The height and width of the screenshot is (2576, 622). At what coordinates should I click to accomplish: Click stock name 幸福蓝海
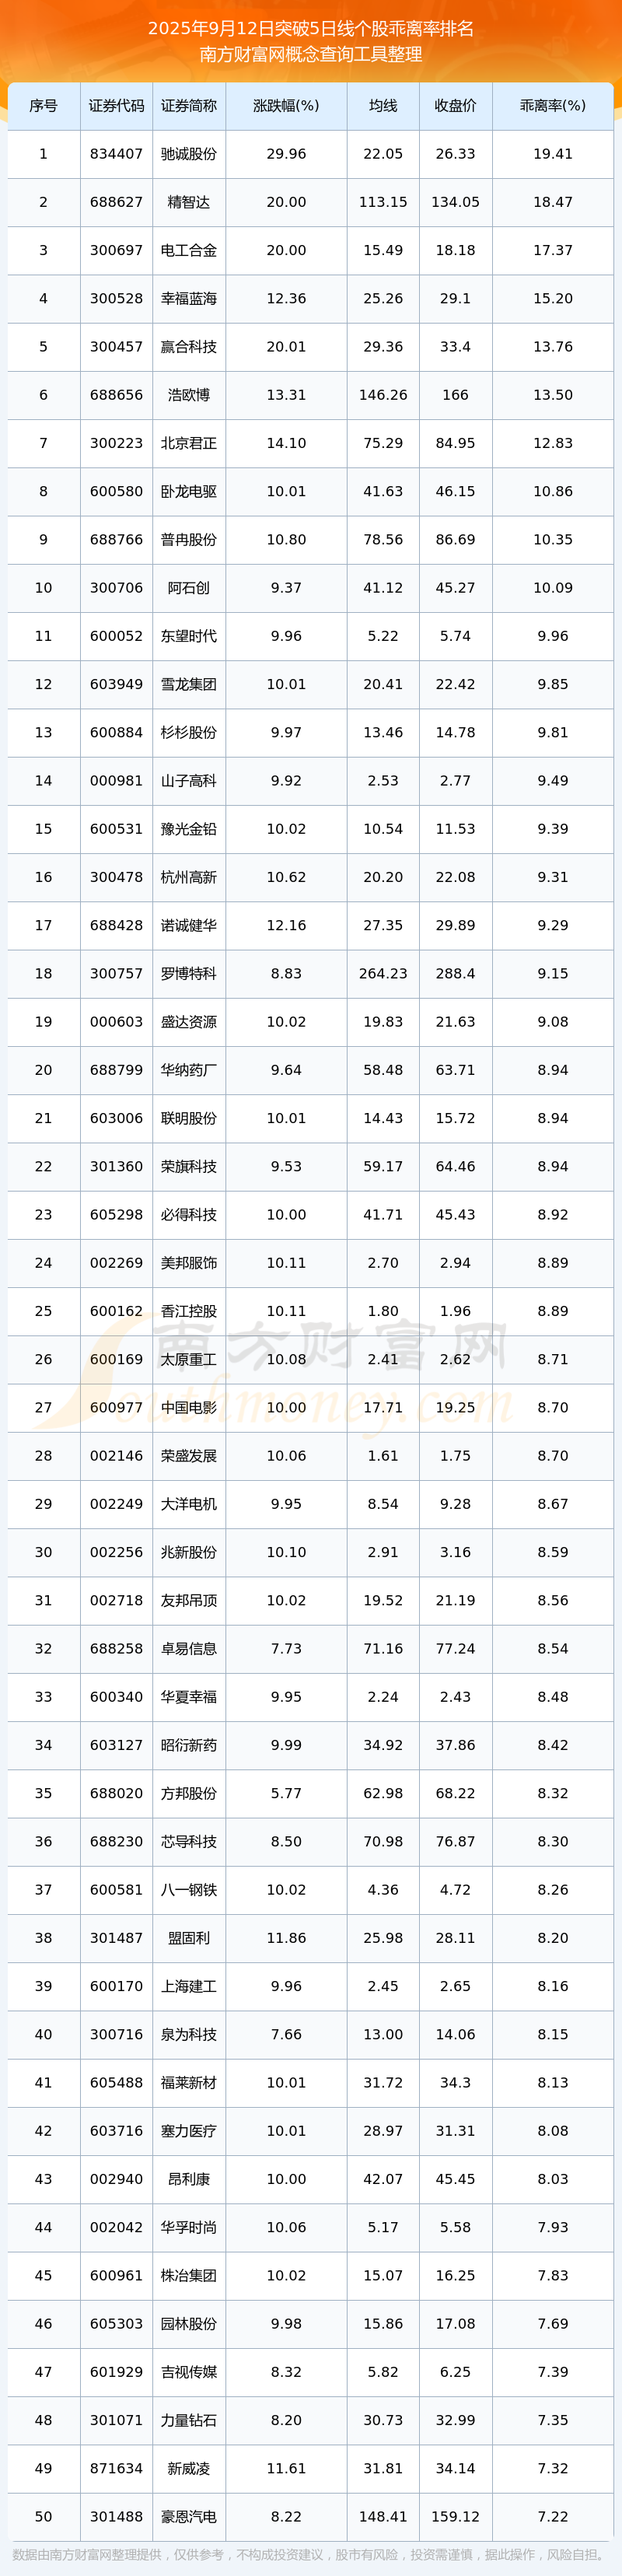click(x=189, y=299)
